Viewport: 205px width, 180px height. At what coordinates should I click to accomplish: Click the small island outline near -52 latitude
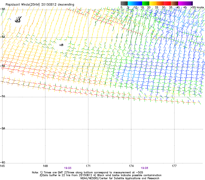pos(61,45)
